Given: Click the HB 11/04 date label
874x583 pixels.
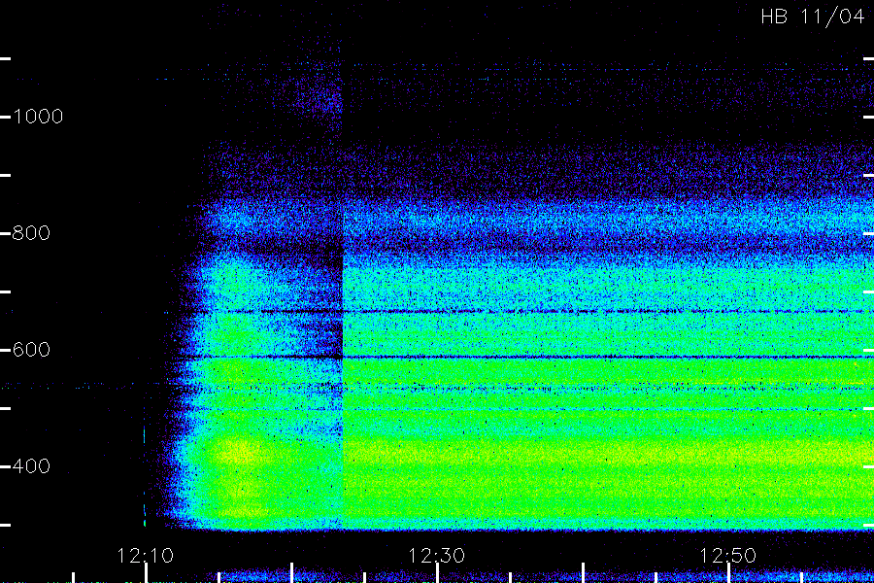Looking at the screenshot, I should (813, 17).
